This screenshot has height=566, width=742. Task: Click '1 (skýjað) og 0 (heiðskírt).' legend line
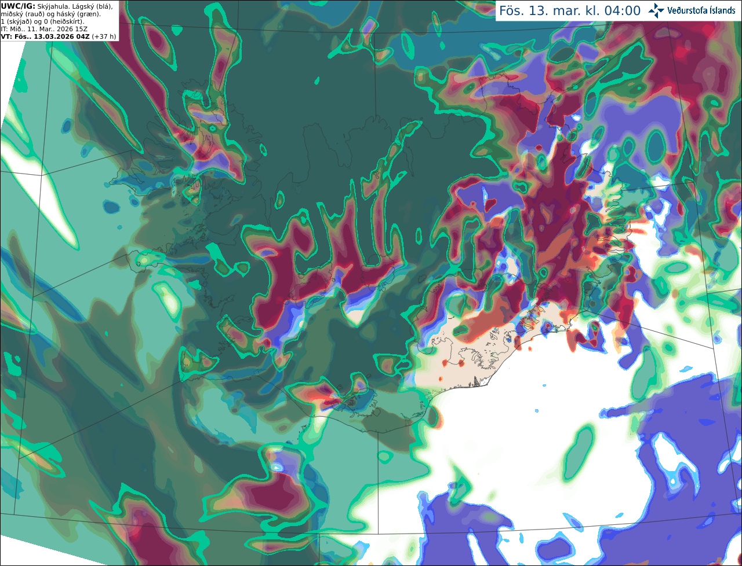[x=43, y=21]
